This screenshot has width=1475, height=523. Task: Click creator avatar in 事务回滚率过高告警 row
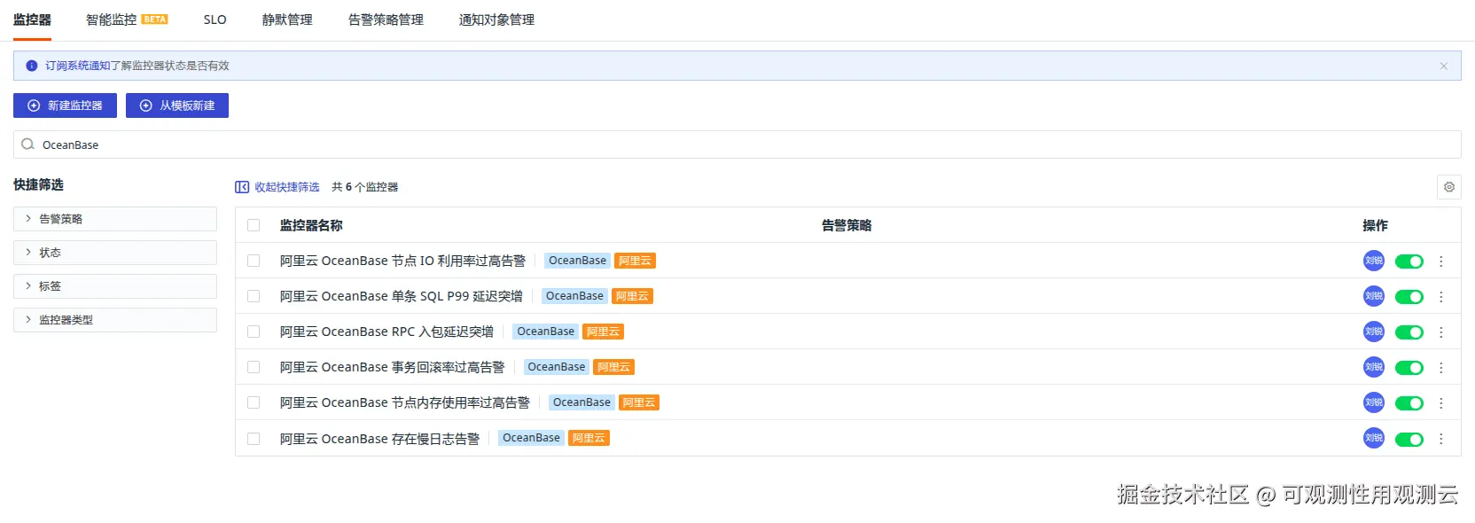[1374, 367]
